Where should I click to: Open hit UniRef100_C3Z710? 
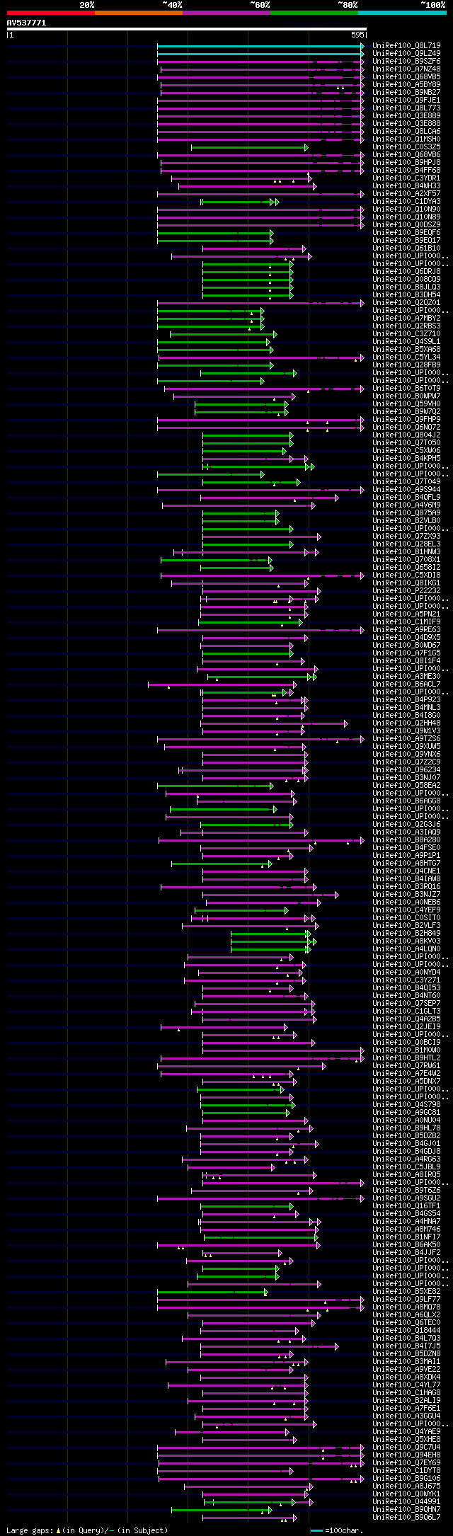406,334
